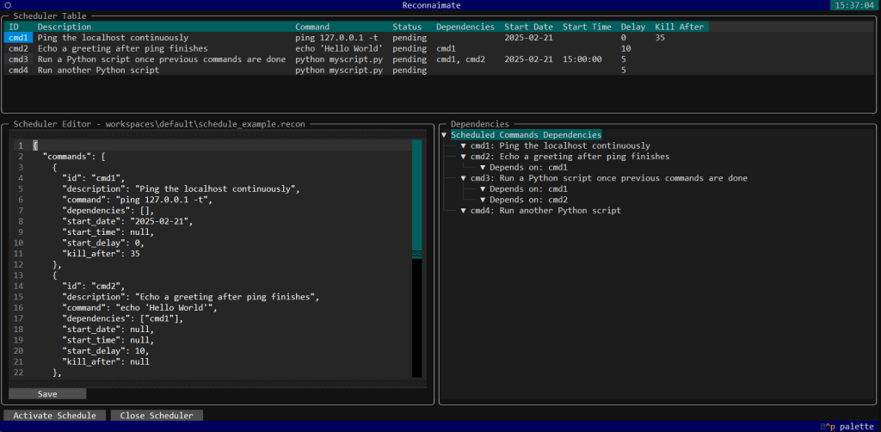Click the Status column header
881x432 pixels.
coord(407,27)
